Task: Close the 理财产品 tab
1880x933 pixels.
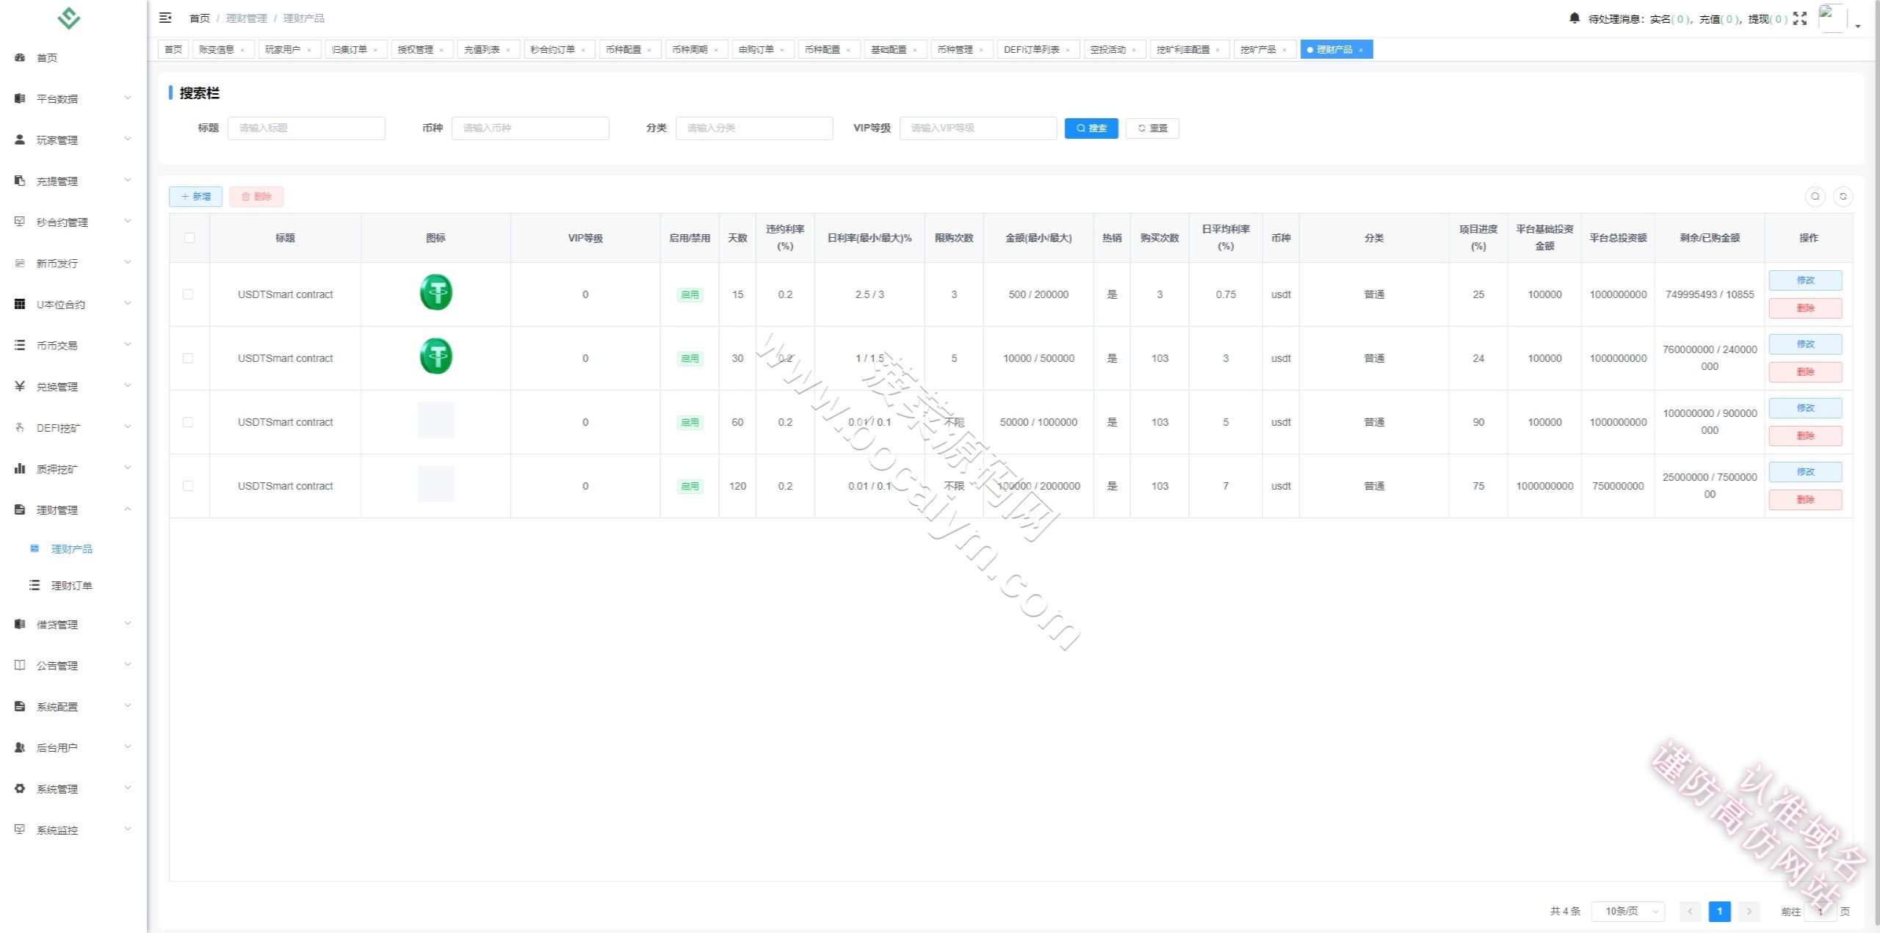Action: tap(1361, 50)
